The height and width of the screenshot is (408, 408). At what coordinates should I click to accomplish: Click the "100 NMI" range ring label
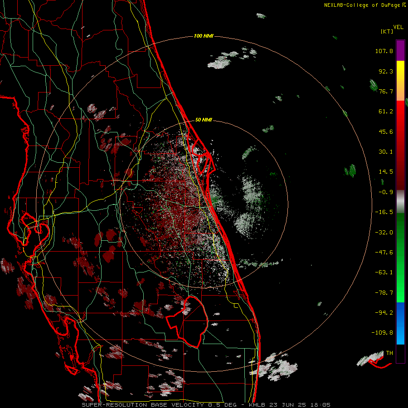[x=204, y=36]
